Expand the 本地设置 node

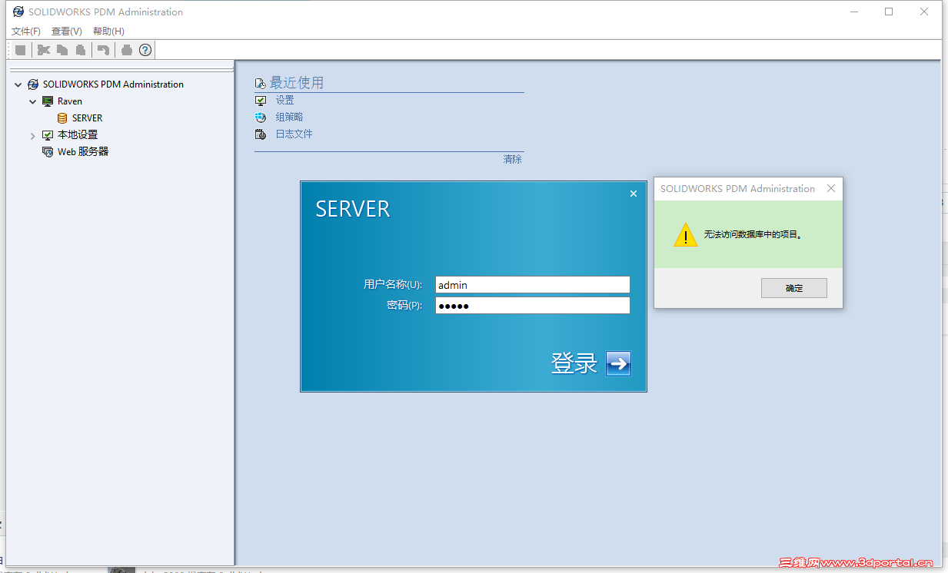click(33, 136)
